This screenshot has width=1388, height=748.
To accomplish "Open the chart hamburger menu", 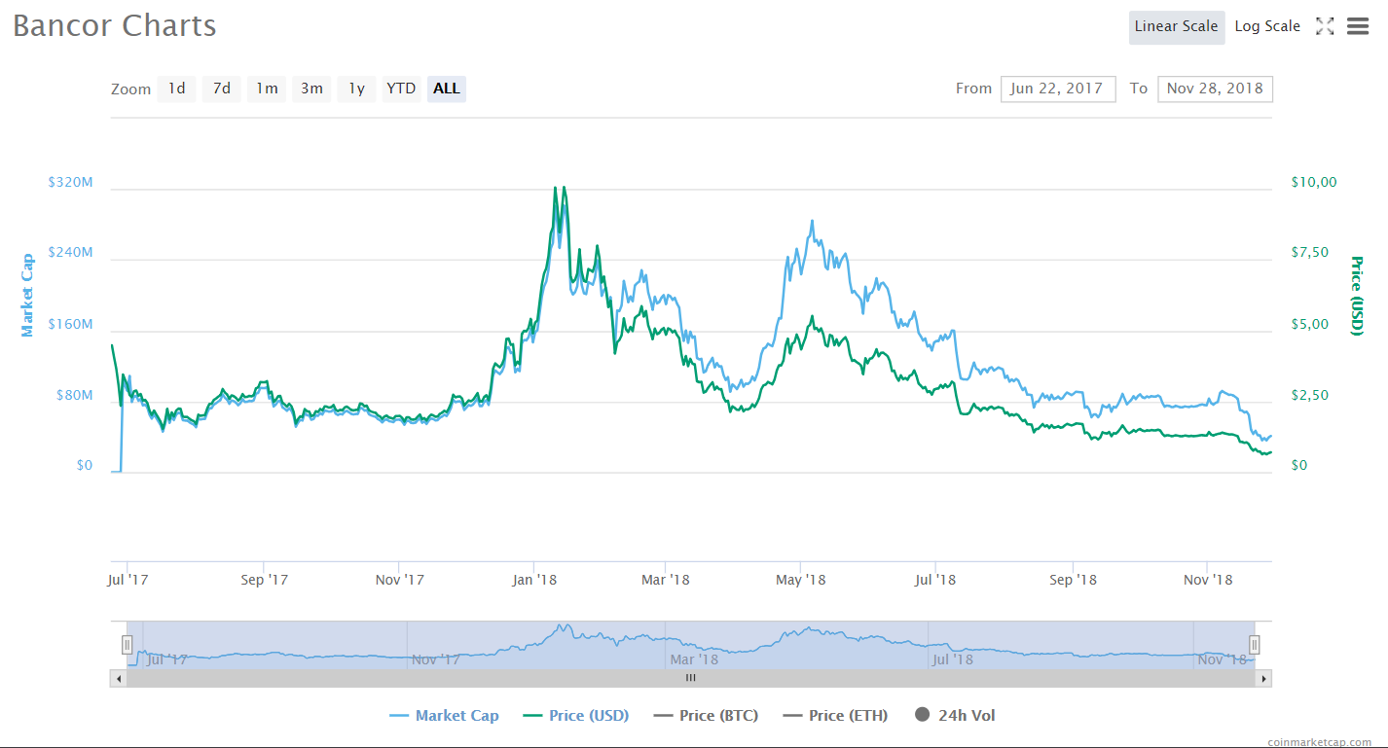I will [x=1358, y=26].
